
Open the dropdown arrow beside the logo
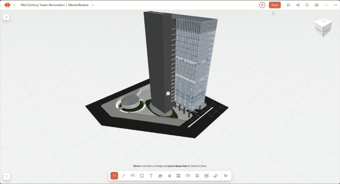14,5
